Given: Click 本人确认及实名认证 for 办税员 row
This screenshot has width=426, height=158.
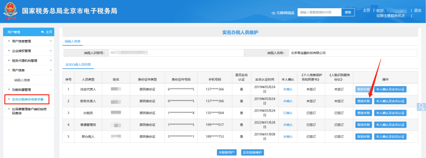Looking at the screenshot, I should (390, 113).
